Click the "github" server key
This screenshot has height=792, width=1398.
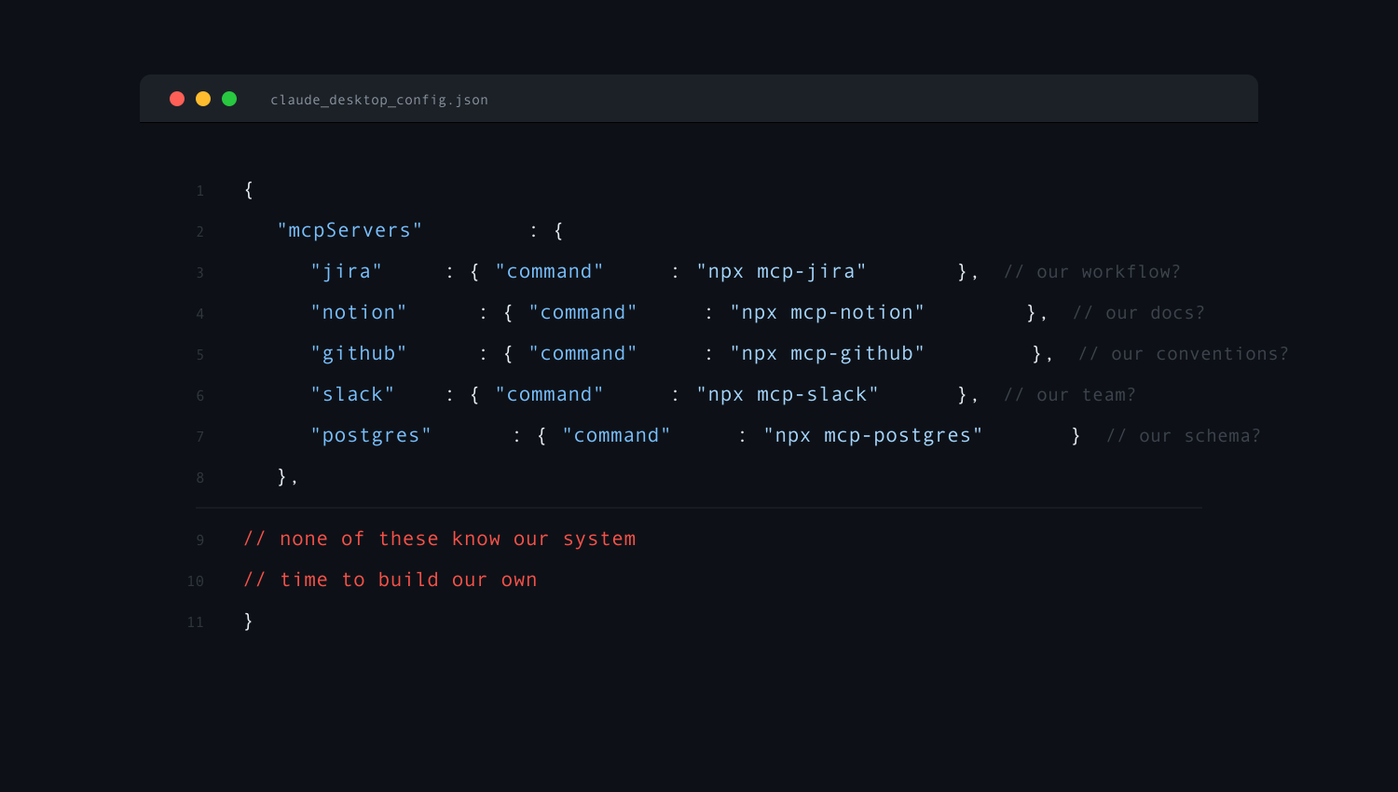click(359, 354)
